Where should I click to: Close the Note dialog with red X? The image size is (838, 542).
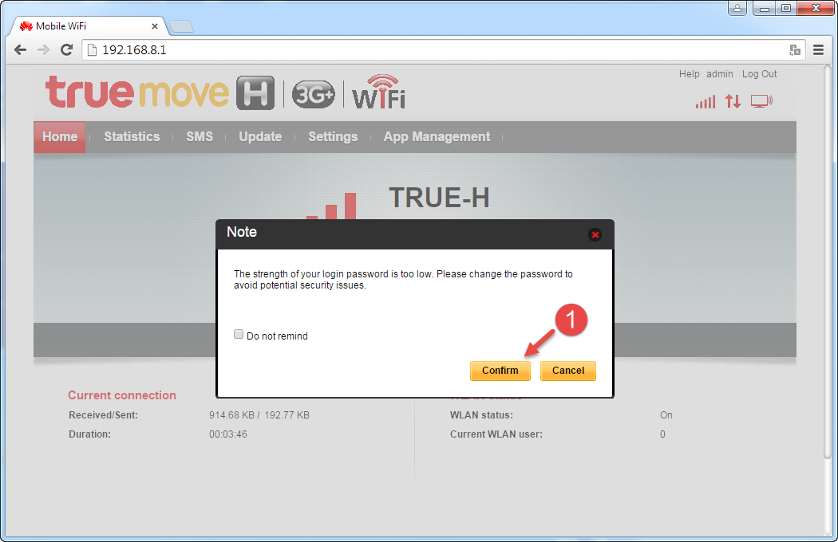tap(595, 234)
